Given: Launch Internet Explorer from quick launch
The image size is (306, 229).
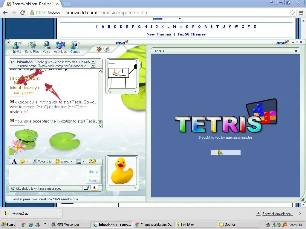Looking at the screenshot, I should pos(31,225).
